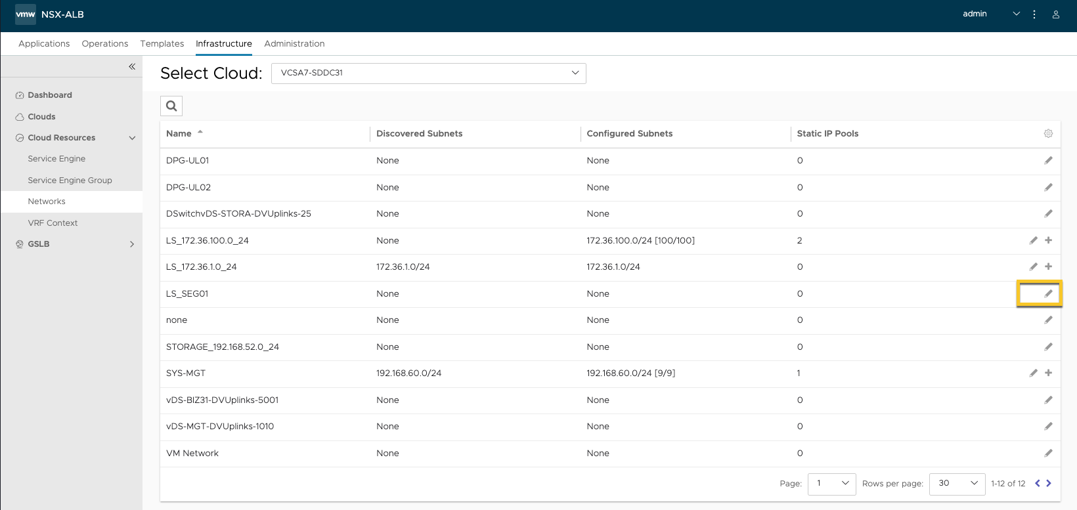Switch to Templates tab
Viewport: 1077px width, 510px height.
tap(162, 43)
